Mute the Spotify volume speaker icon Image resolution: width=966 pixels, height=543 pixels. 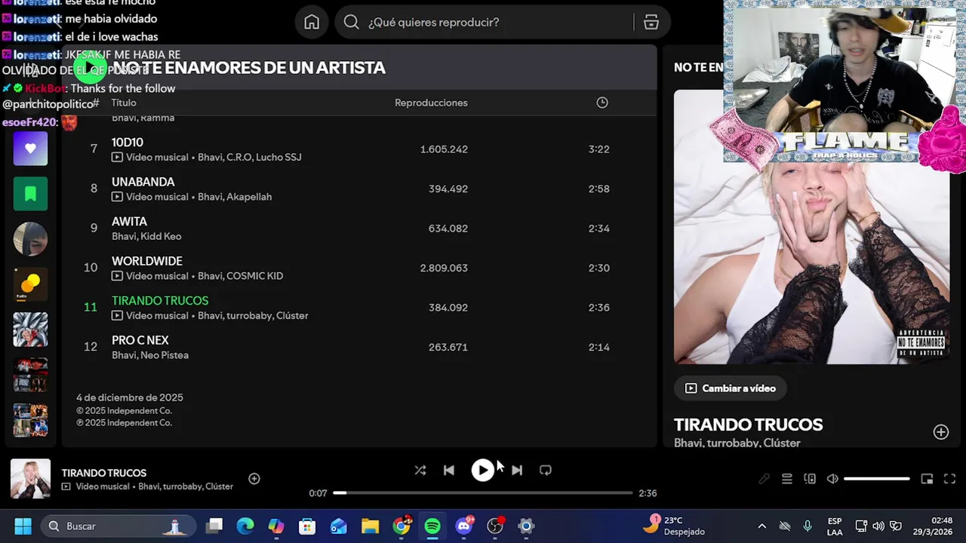pos(832,479)
